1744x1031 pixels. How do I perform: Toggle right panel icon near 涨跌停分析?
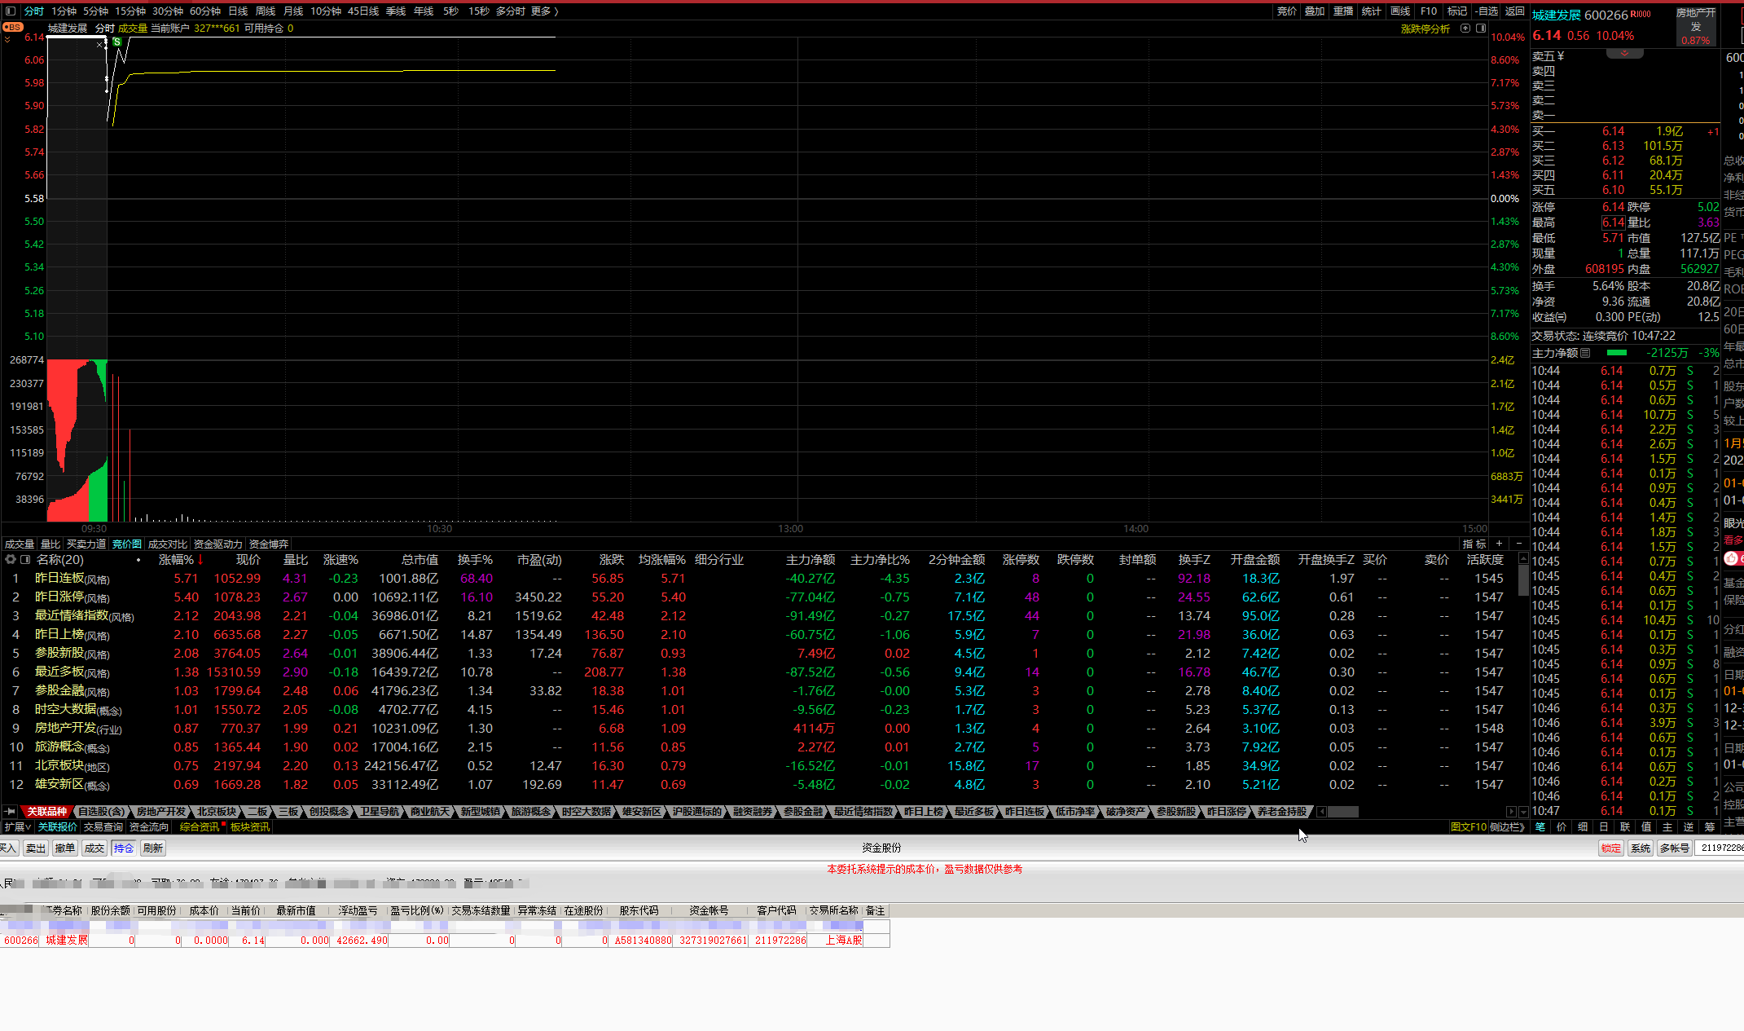(1481, 29)
